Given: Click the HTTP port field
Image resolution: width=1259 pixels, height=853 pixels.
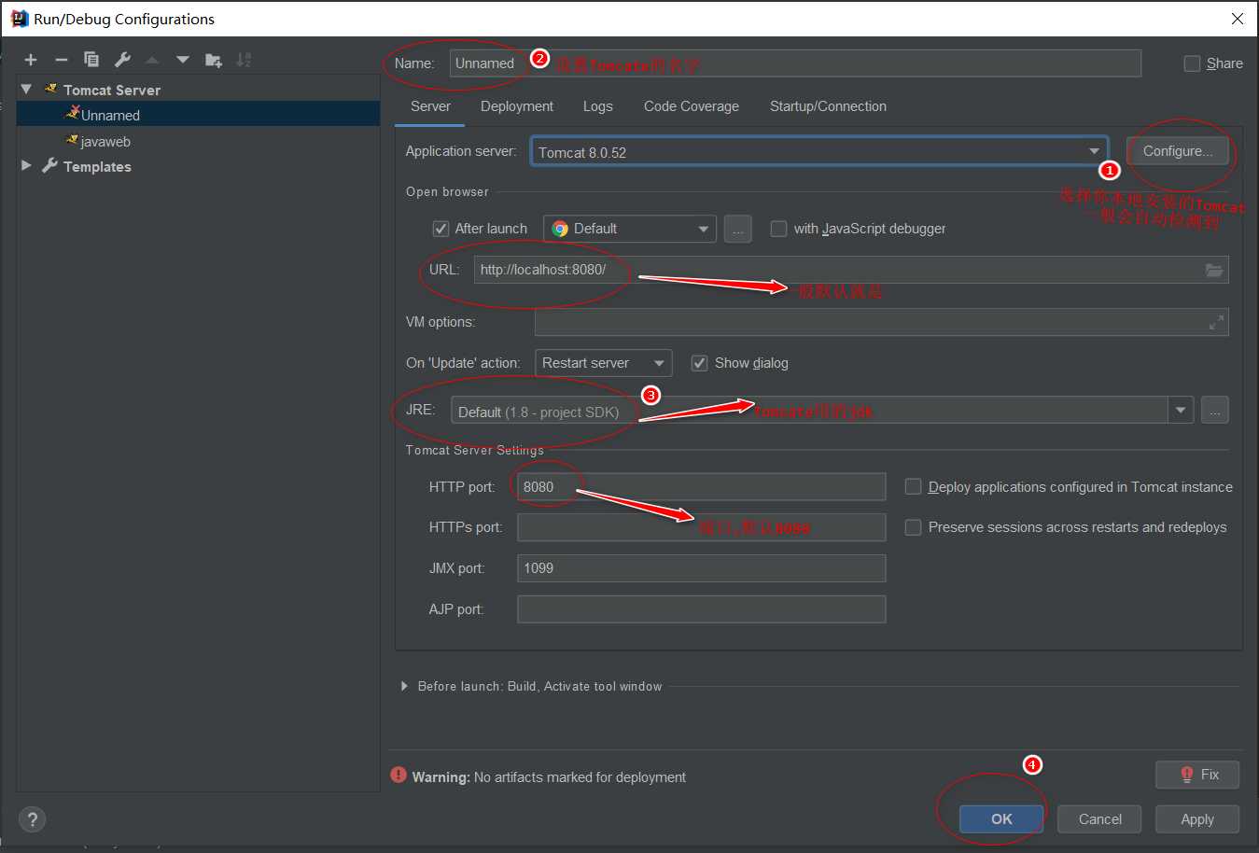Looking at the screenshot, I should [702, 486].
